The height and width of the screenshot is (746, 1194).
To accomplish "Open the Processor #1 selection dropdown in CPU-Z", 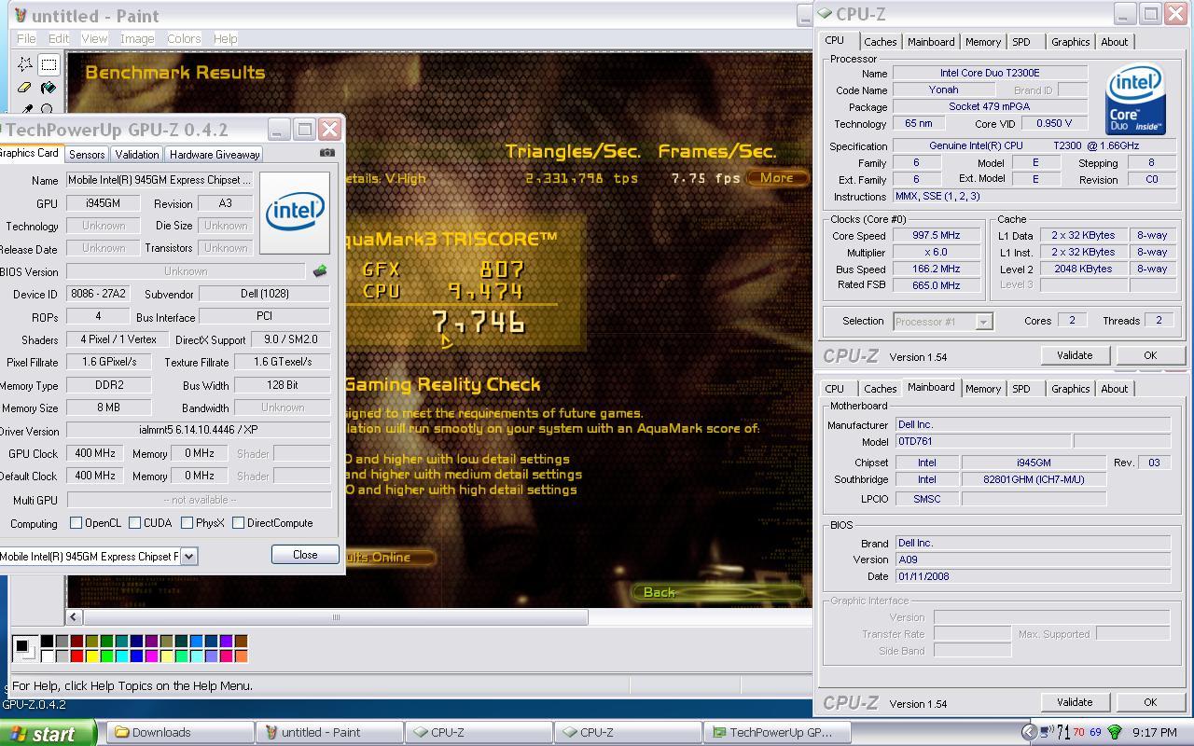I will 982,321.
